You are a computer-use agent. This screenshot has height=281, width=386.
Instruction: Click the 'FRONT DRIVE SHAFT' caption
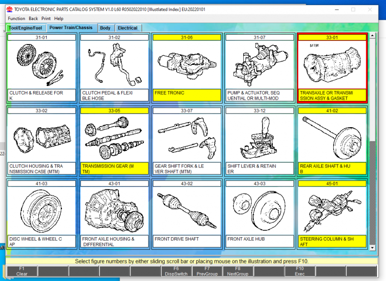(187, 241)
